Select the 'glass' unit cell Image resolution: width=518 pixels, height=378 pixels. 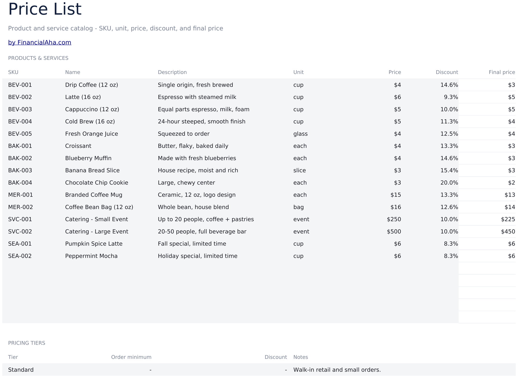coord(300,134)
